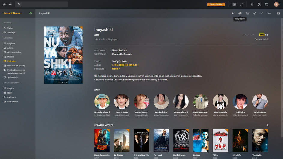The image size is (283, 159).
Task: Open related movie Gattaca poster
Action: click(201, 140)
